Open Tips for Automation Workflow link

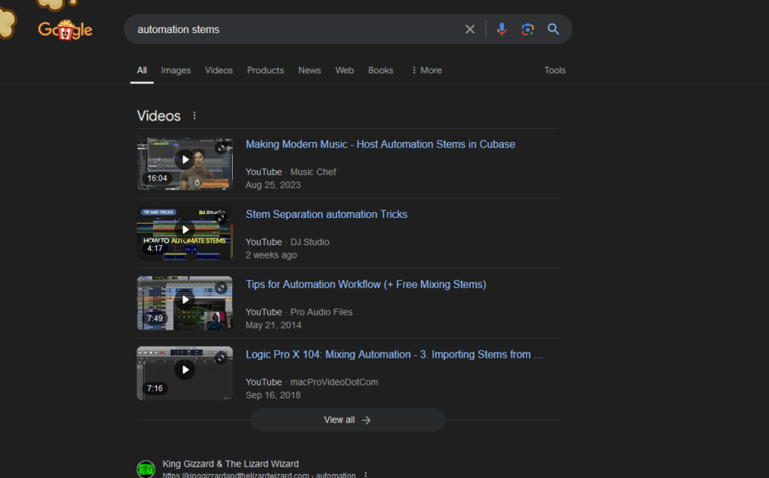point(366,285)
